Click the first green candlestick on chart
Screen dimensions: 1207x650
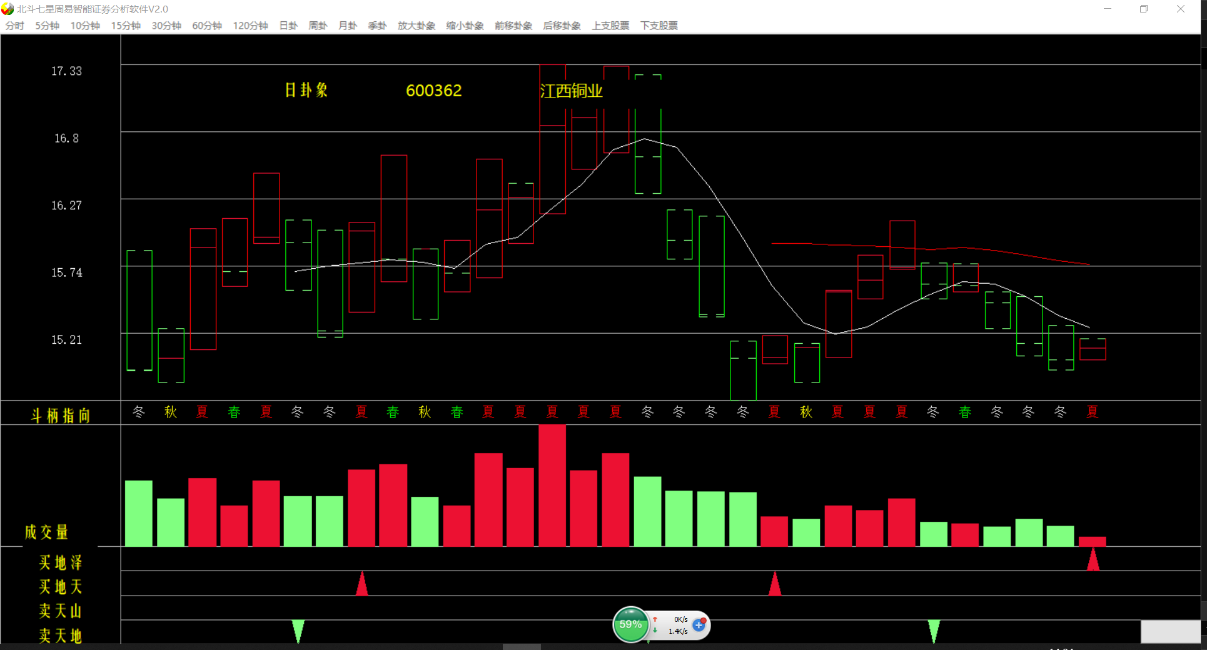pyautogui.click(x=139, y=311)
